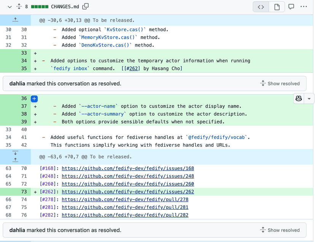Expand up at the second hunk header
This screenshot has height=242, width=315.
coord(16,160)
